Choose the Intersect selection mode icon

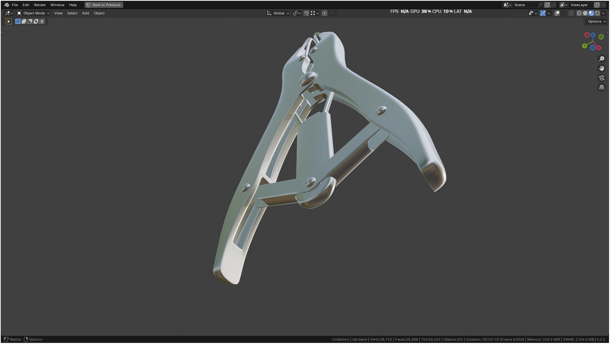tap(42, 21)
